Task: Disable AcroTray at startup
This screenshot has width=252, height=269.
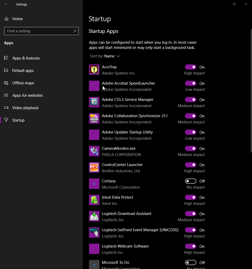Action: (x=190, y=67)
